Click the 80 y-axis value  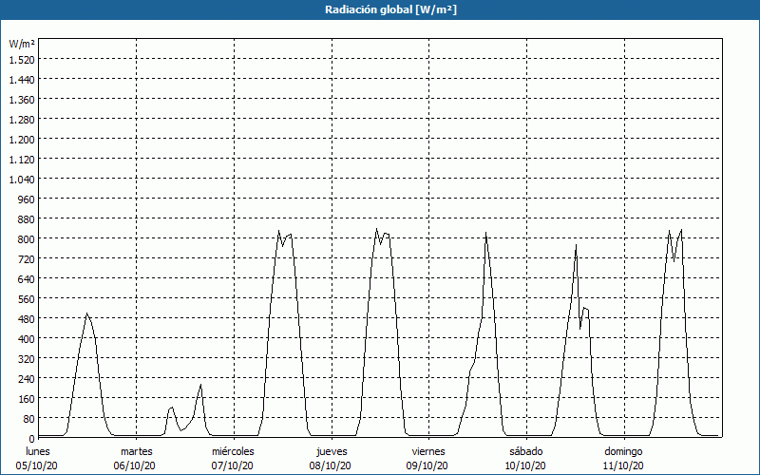[28, 418]
